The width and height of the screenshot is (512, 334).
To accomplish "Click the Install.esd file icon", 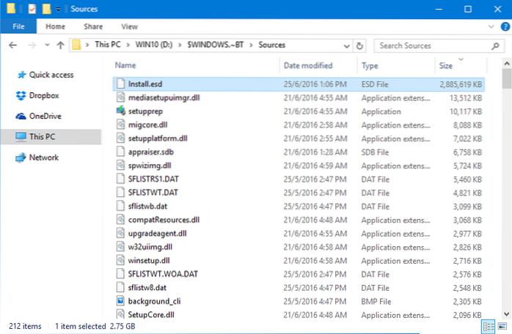I will [121, 83].
